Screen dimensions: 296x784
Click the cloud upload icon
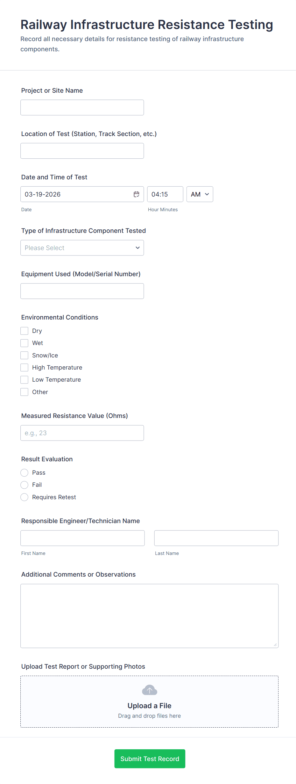tap(150, 690)
